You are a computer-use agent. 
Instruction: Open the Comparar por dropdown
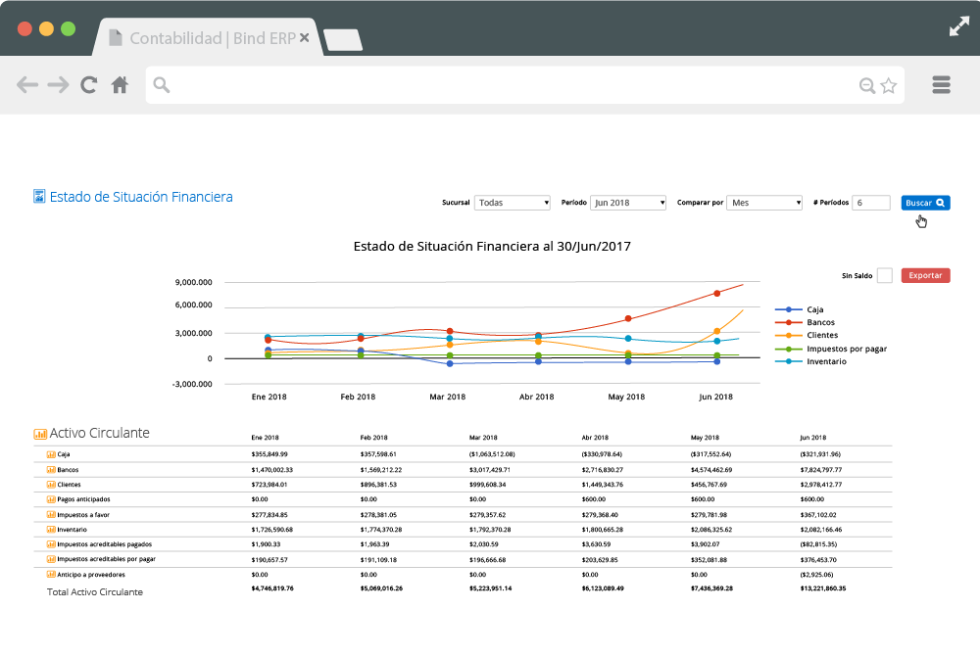click(x=764, y=203)
